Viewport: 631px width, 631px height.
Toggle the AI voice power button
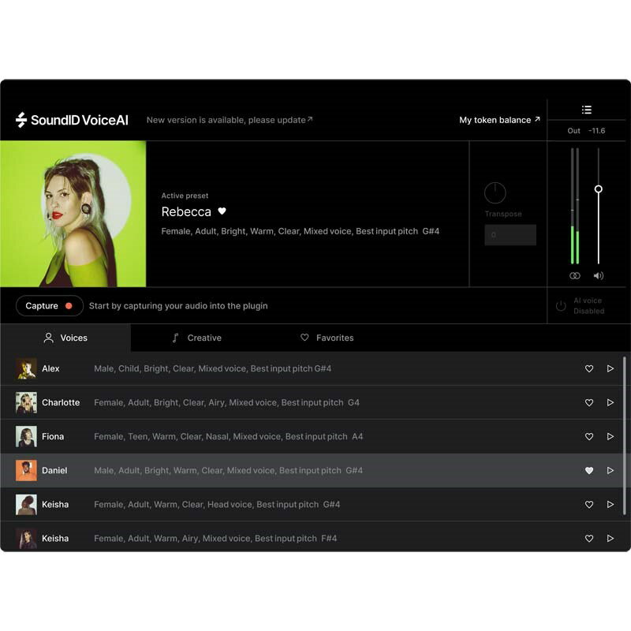(561, 306)
